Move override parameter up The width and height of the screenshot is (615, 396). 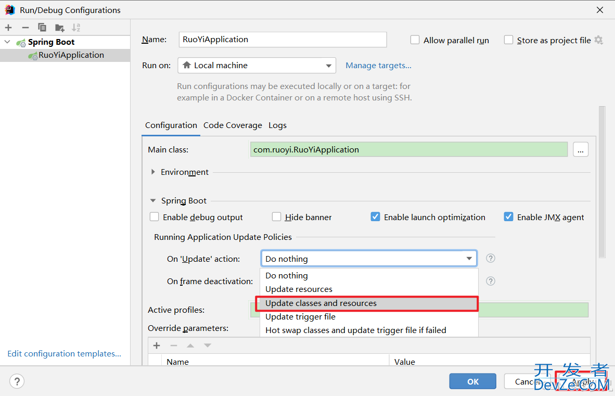190,346
